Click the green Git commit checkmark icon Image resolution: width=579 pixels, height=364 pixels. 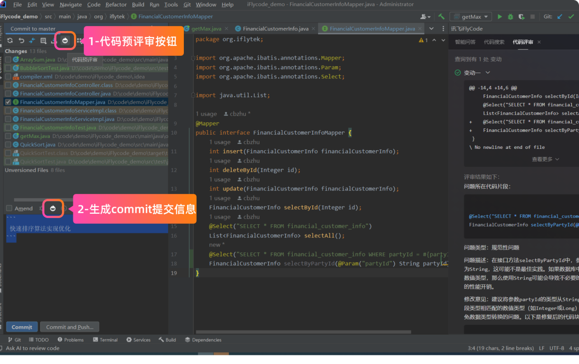click(571, 16)
